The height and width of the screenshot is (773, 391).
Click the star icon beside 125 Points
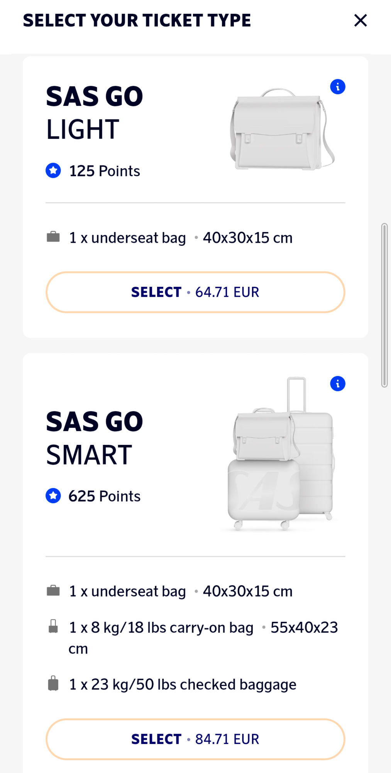tap(53, 170)
